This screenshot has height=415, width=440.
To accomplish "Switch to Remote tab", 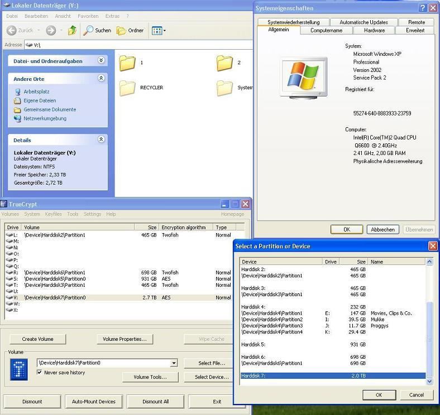I will [x=417, y=22].
